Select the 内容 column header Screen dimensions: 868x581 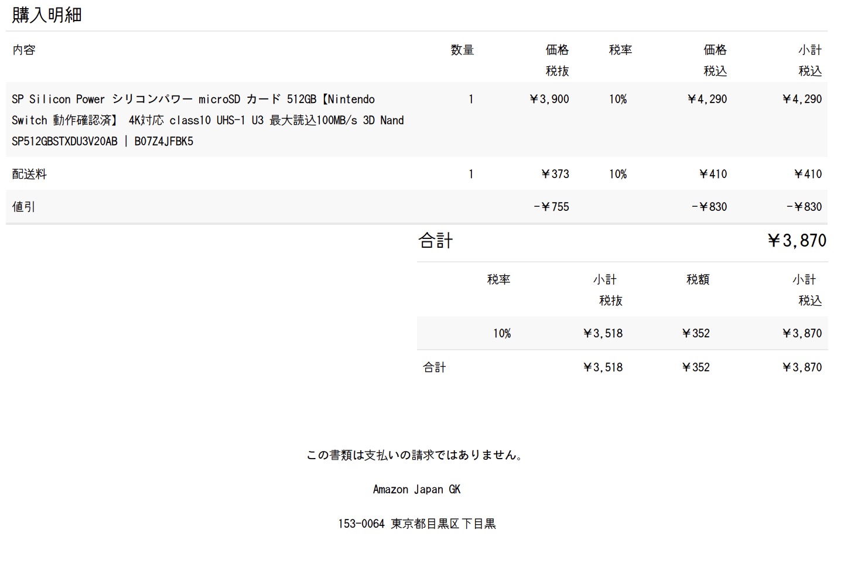point(24,50)
